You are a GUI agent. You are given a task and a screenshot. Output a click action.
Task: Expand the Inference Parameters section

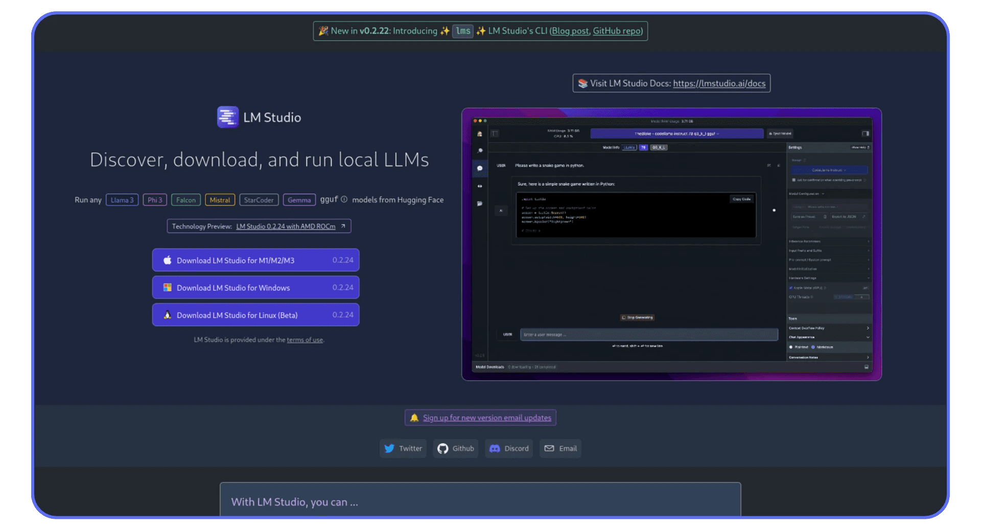click(829, 241)
